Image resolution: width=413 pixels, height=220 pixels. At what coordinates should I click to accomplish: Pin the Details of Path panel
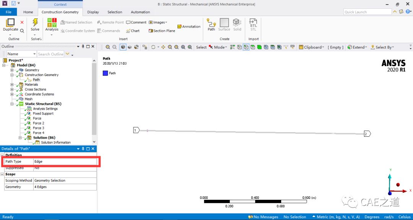tap(83, 149)
